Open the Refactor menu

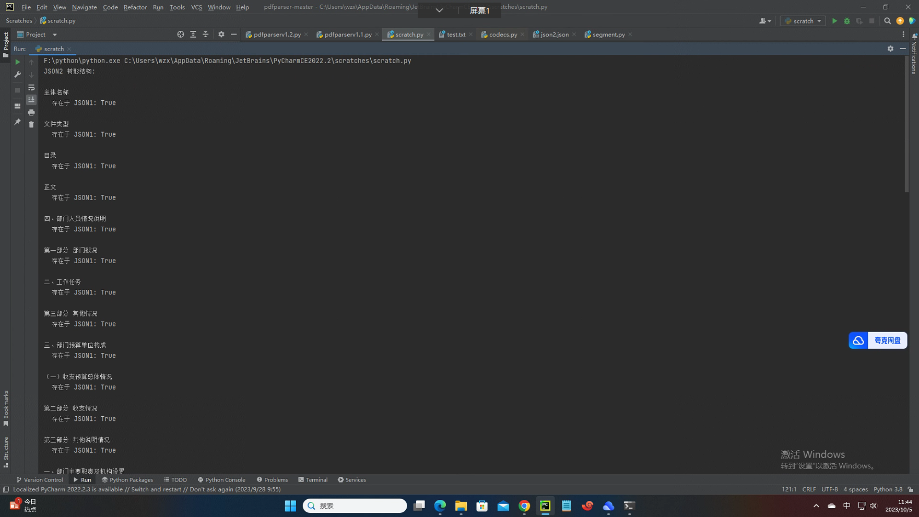pyautogui.click(x=135, y=7)
